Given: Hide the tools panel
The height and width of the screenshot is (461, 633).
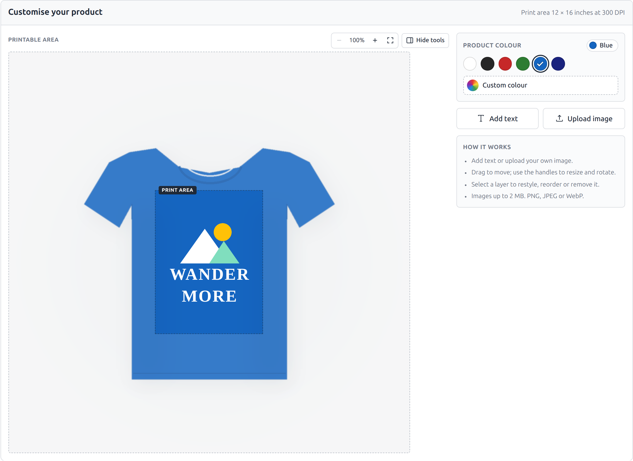Looking at the screenshot, I should click(x=425, y=40).
